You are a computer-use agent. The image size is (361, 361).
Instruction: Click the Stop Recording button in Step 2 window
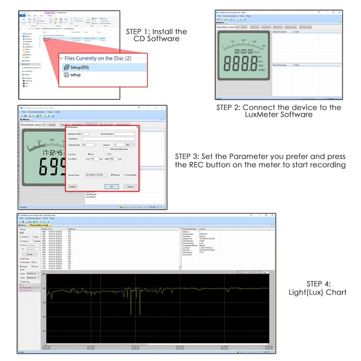[x=305, y=27]
